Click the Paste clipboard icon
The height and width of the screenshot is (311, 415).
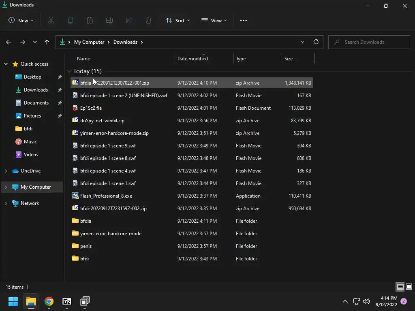[x=90, y=20]
